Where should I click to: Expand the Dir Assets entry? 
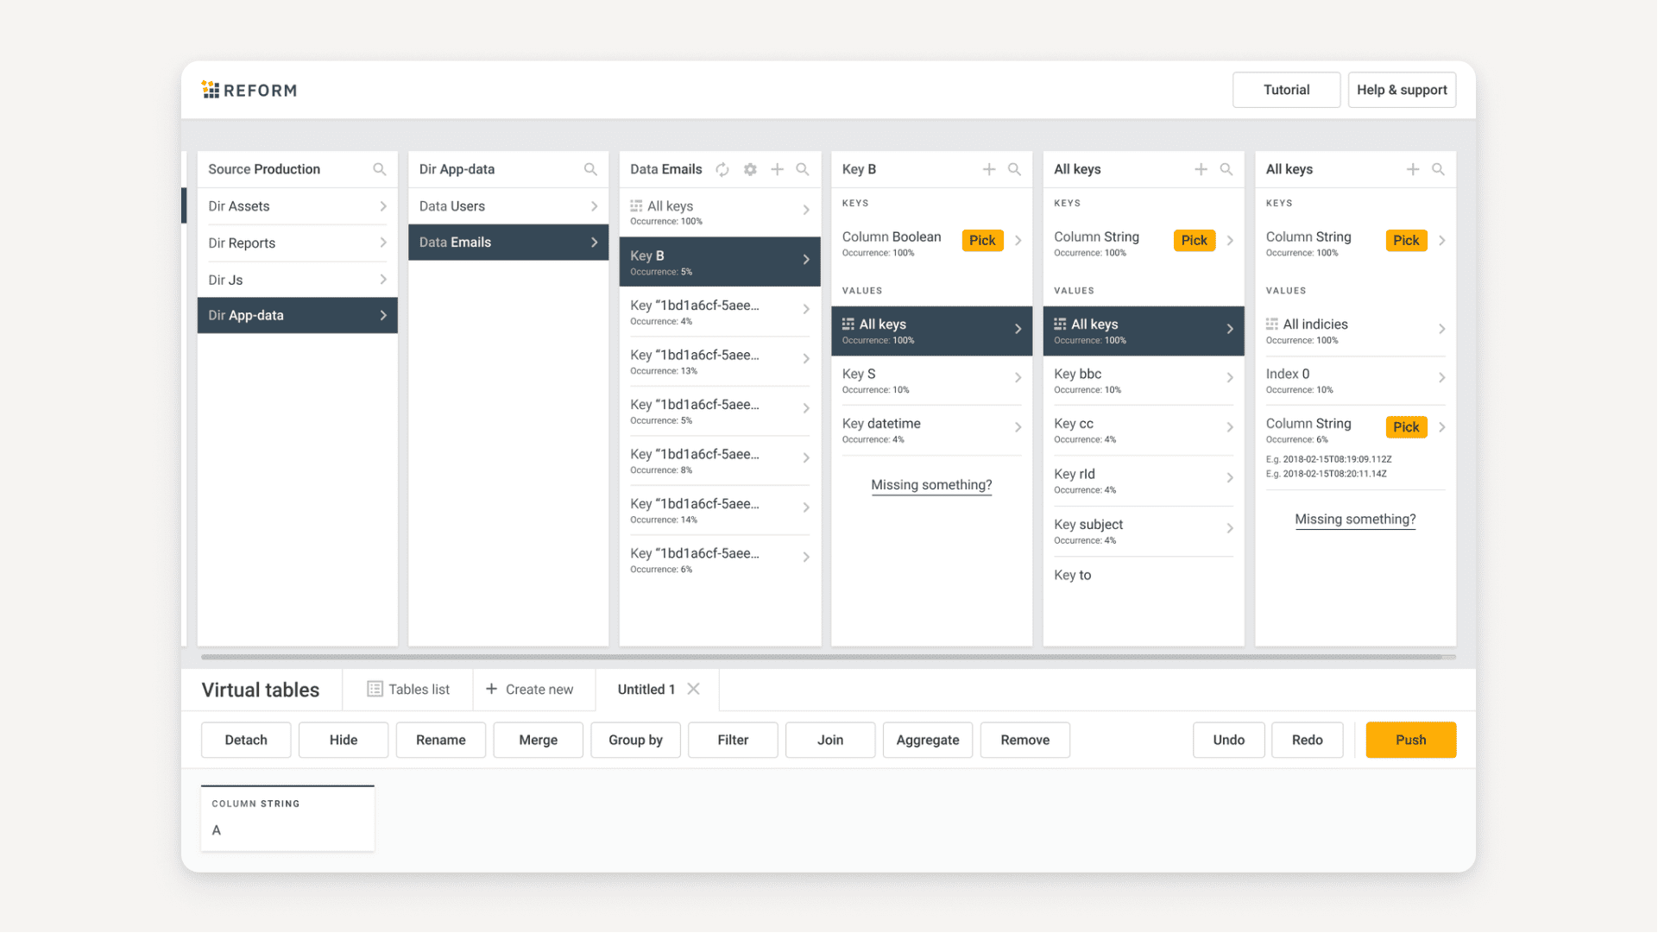point(239,206)
